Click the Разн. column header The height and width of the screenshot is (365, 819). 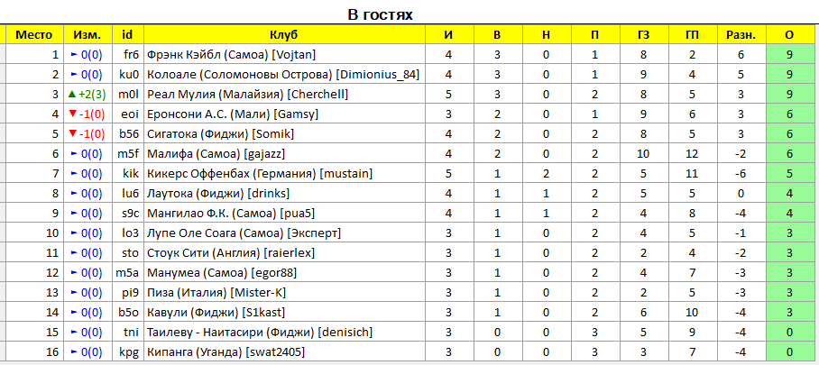(741, 35)
